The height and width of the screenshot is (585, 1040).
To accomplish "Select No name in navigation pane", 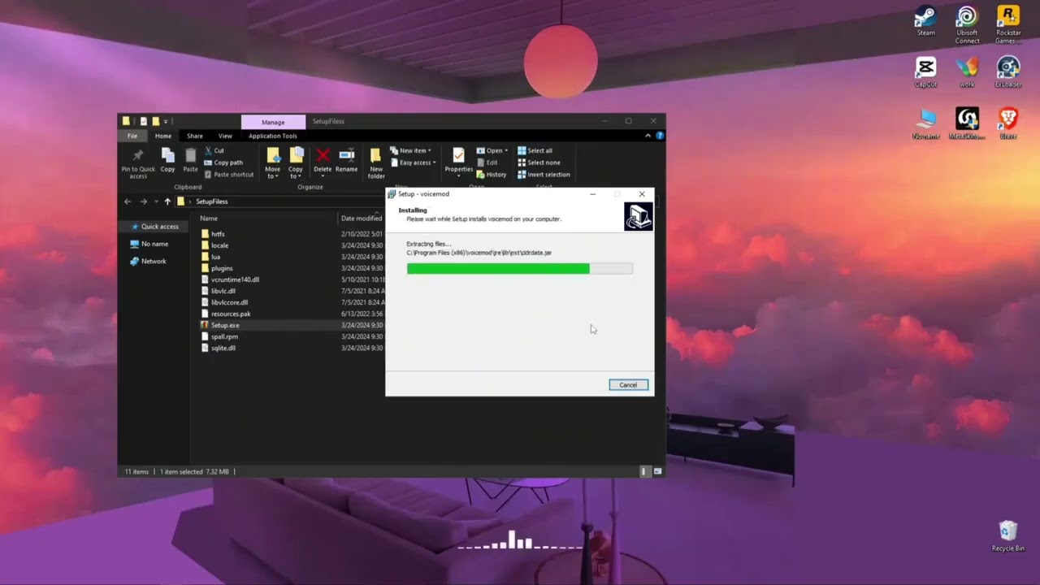I will click(x=149, y=244).
